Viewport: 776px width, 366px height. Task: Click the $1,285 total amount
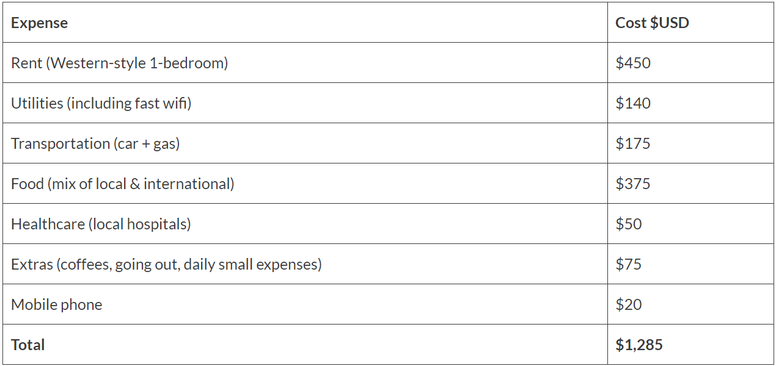pos(639,345)
